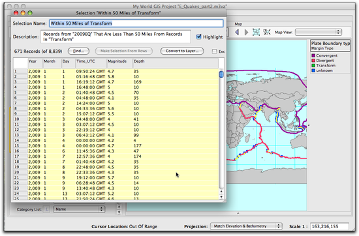Click scroll down arrow of records table
The image size is (359, 236).
[x=221, y=197]
